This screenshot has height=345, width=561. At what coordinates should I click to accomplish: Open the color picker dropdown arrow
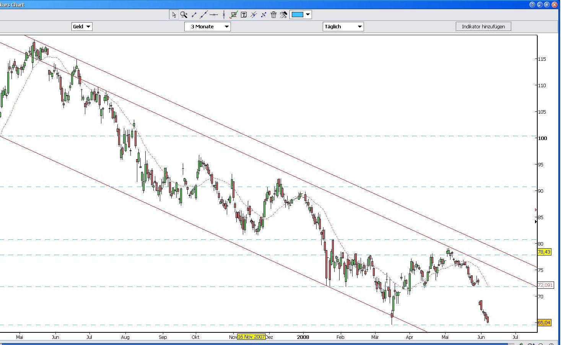(308, 15)
